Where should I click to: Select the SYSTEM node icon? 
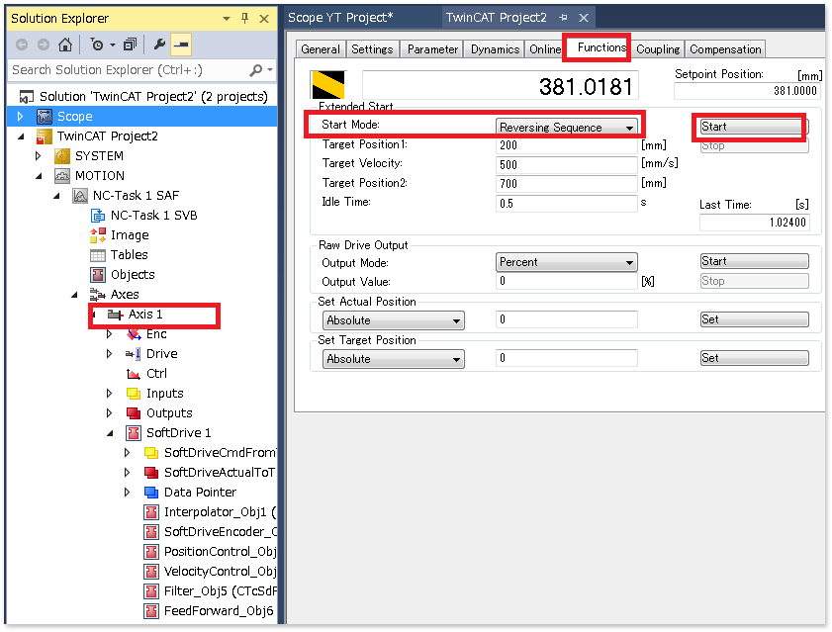pyautogui.click(x=62, y=156)
